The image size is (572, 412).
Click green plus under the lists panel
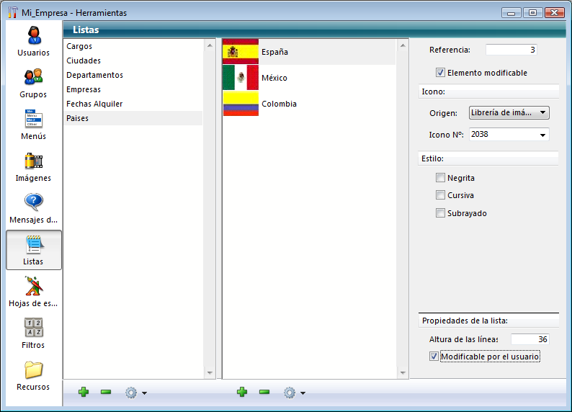coord(84,392)
